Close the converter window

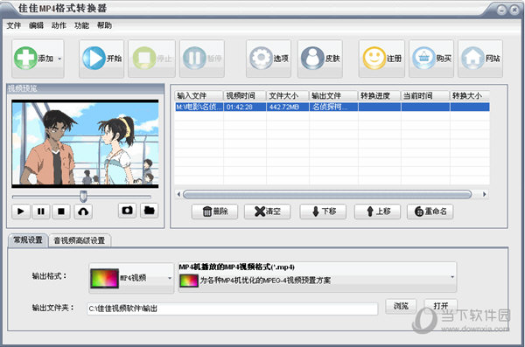click(514, 10)
